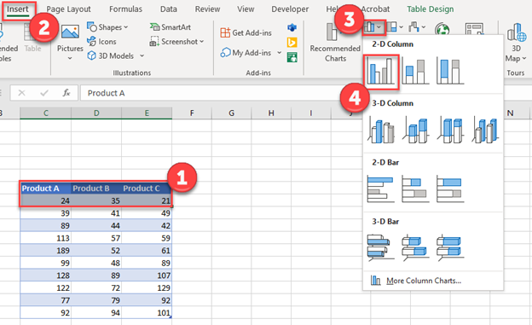The width and height of the screenshot is (532, 325).
Task: Select the 2-D 100% Stacked Bar chart
Action: (450, 189)
